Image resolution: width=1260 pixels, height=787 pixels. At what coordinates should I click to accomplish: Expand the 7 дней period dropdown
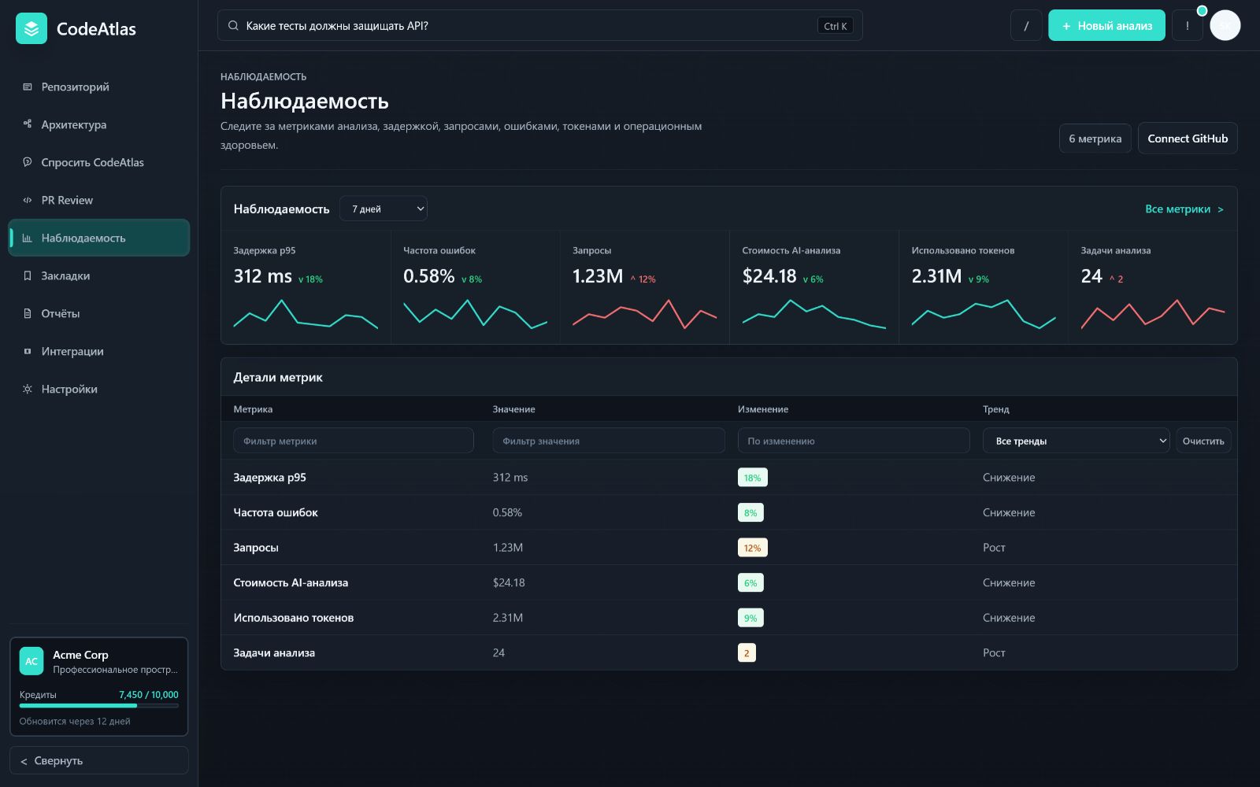[x=384, y=209]
